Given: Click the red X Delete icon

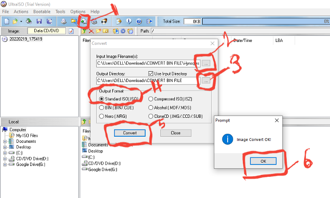Looking at the screenshot, I should click(x=91, y=31).
